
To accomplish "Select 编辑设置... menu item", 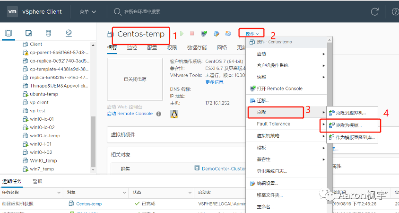I will pyautogui.click(x=286, y=183).
